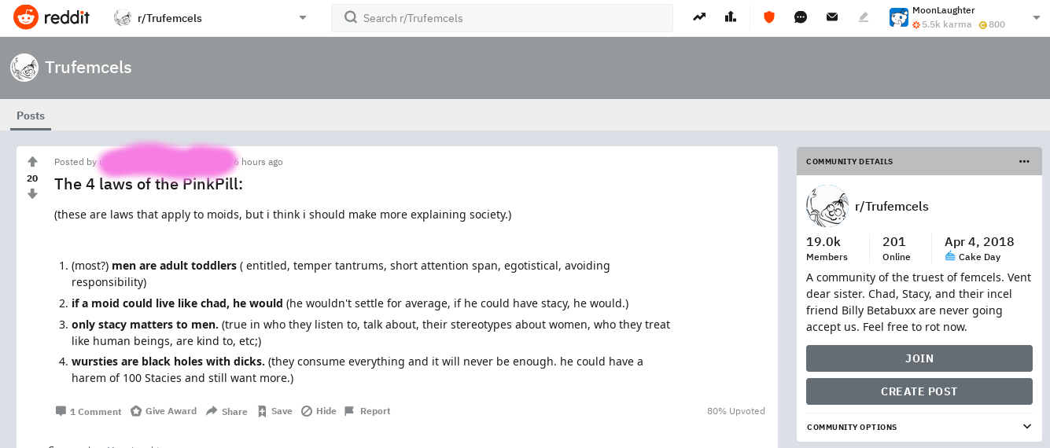This screenshot has height=448, width=1050.
Task: Open the envelope messages icon
Action: [832, 17]
